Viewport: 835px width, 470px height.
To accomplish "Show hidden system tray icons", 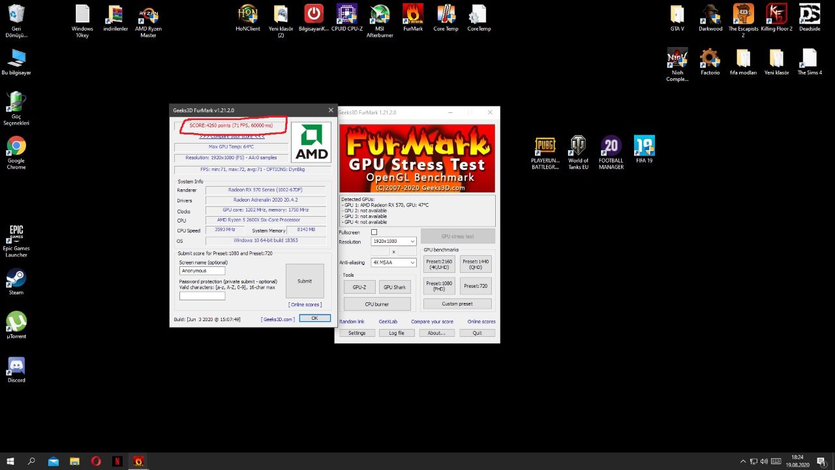I will 742,461.
